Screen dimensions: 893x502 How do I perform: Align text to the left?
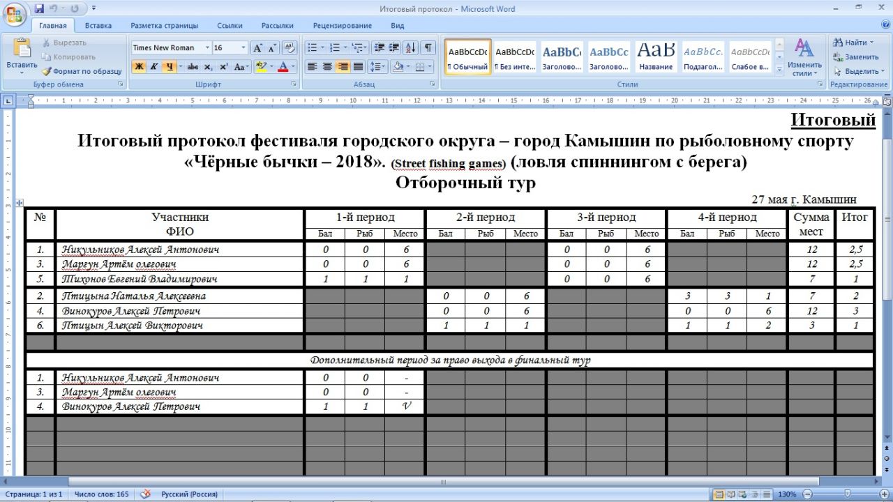[312, 67]
